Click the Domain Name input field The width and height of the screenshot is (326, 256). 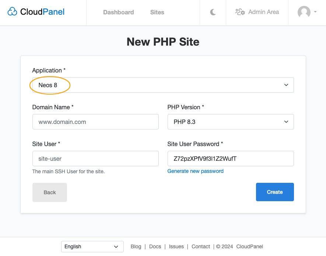[95, 122]
